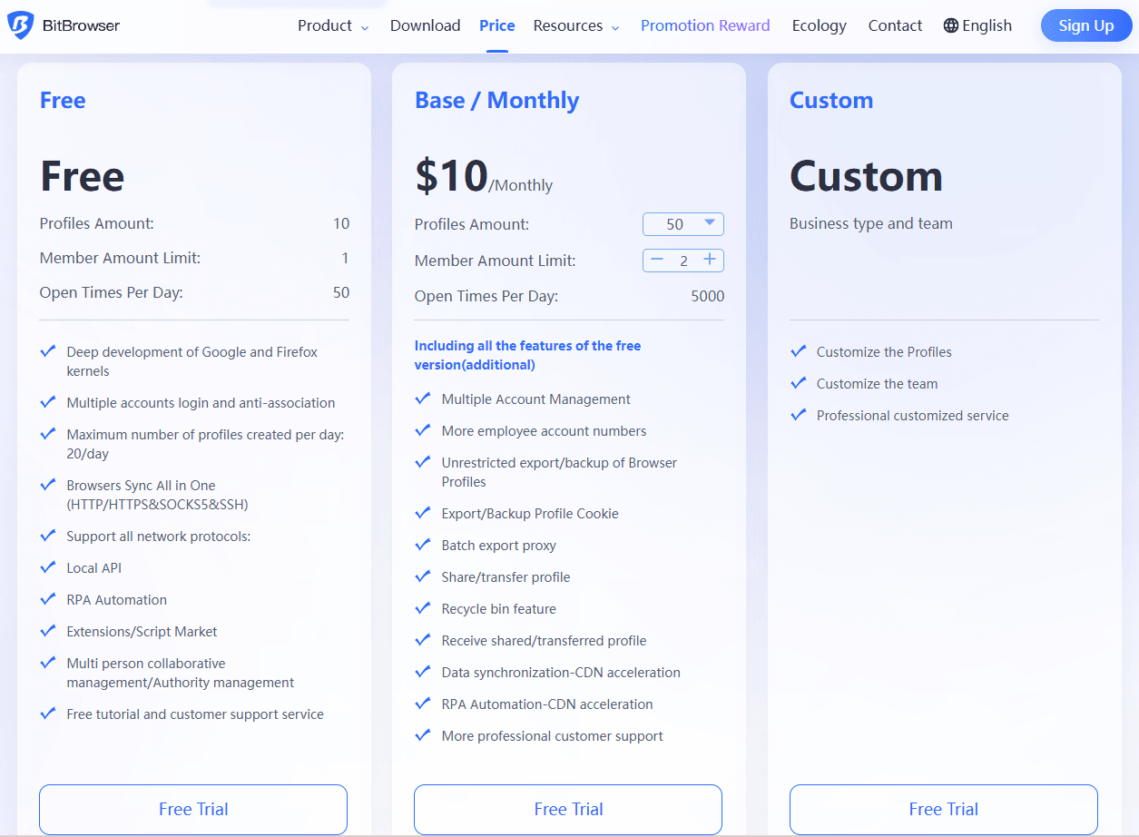
Task: Click the Member Amount Limit number field
Action: pyautogui.click(x=683, y=261)
